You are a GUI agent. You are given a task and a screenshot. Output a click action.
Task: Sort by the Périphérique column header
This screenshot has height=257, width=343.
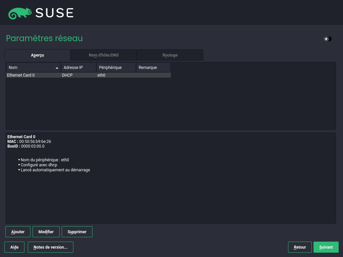[x=116, y=68]
